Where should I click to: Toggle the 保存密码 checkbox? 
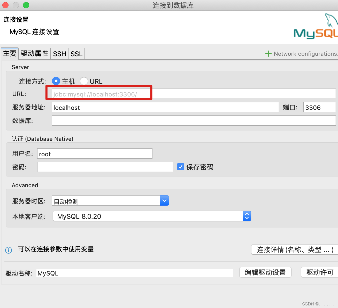coord(181,167)
